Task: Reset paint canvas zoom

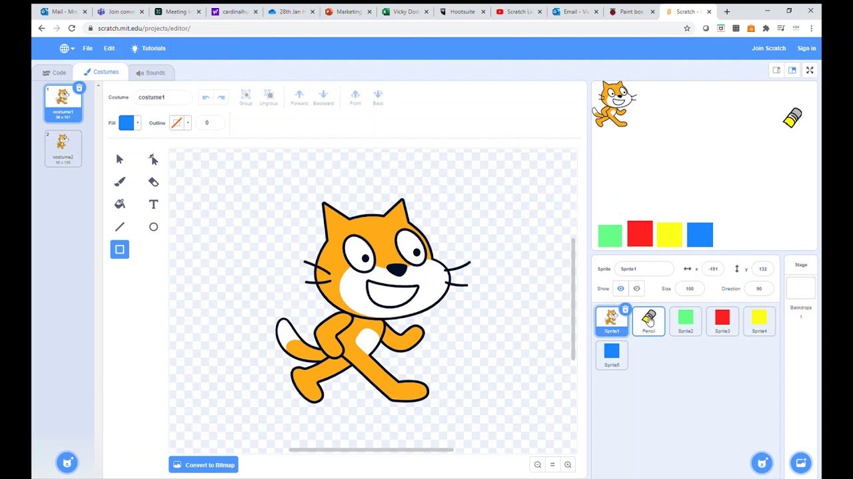Action: point(552,465)
